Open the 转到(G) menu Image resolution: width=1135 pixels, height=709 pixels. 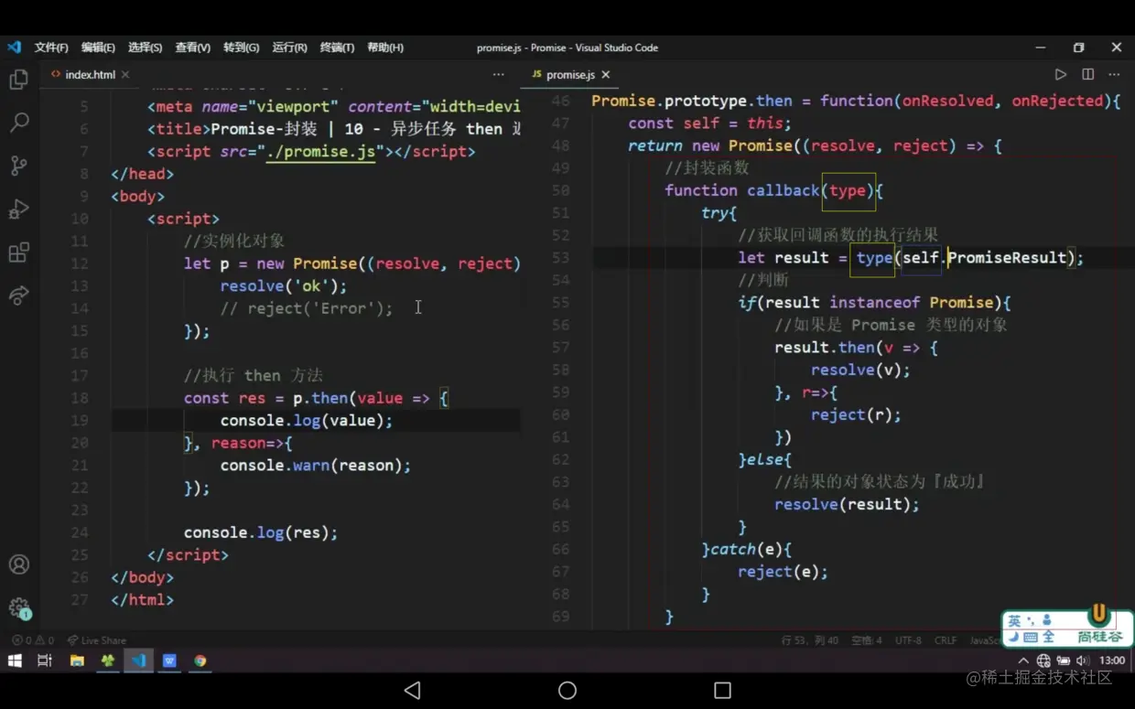pyautogui.click(x=241, y=48)
